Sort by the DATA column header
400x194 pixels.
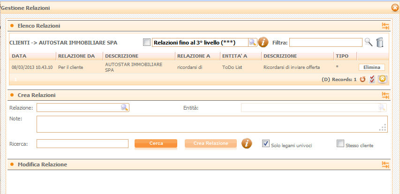tap(19, 56)
